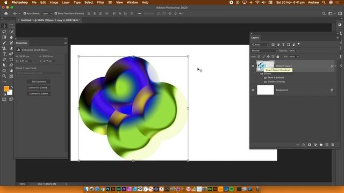Hide the Background layer
The height and width of the screenshot is (193, 344).
pos(253,90)
